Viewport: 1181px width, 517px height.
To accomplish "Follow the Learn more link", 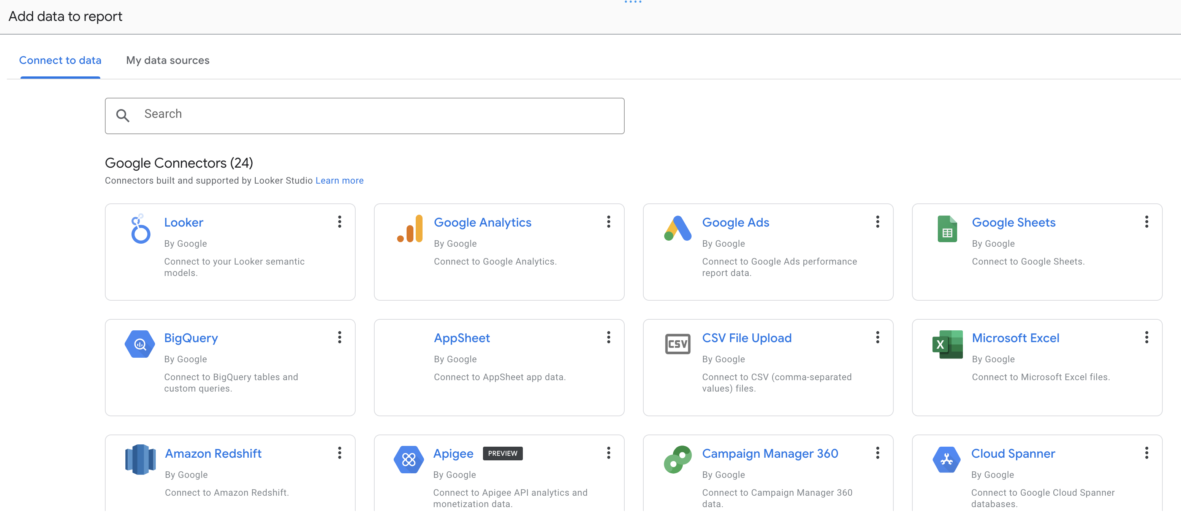I will [x=339, y=180].
